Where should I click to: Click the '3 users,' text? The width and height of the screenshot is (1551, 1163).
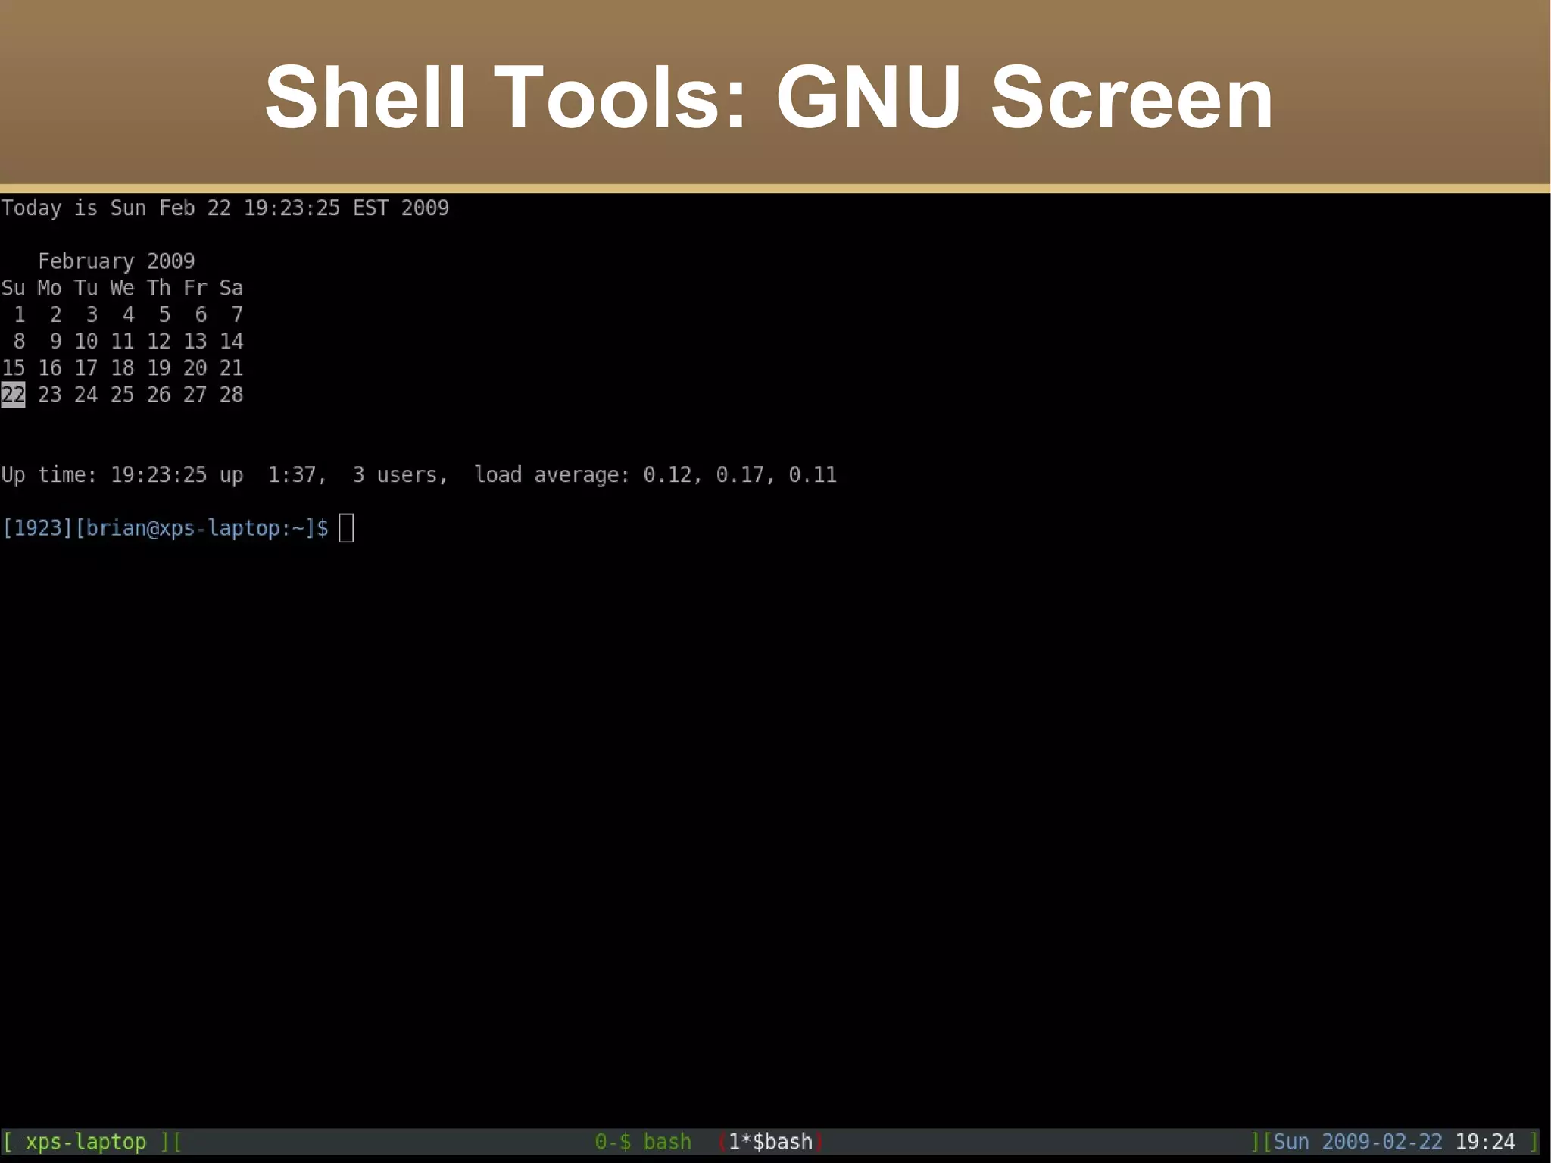point(401,475)
